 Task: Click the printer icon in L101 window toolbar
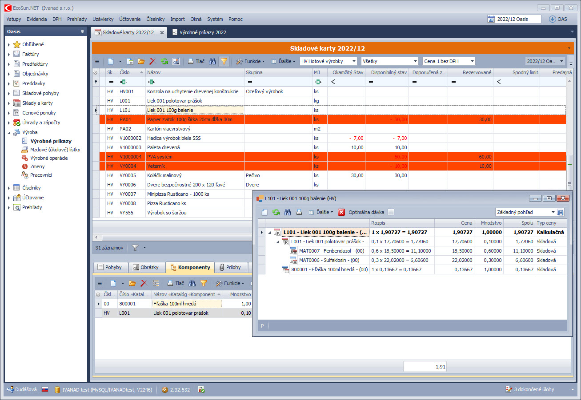299,212
